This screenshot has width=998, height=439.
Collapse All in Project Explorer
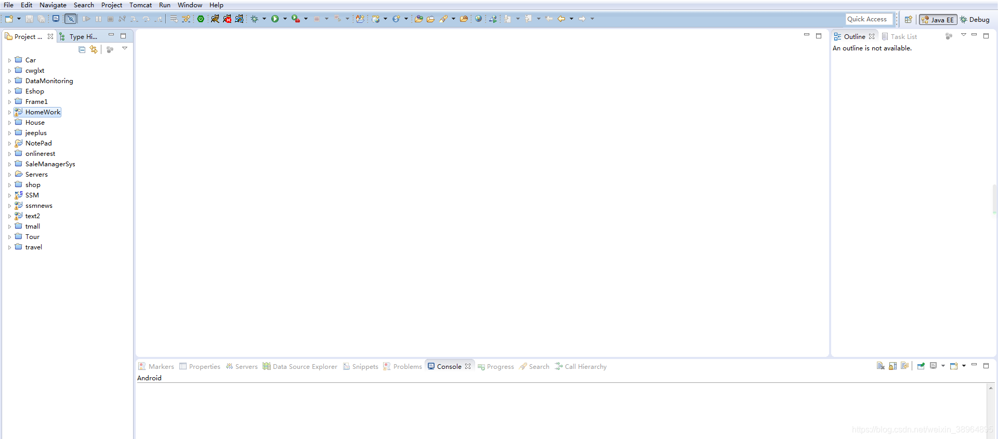point(82,49)
